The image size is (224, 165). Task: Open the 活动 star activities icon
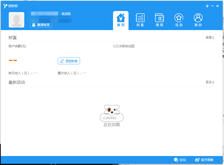point(178,17)
